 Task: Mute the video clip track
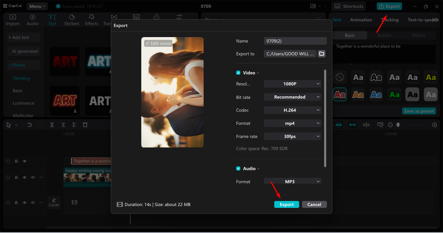pos(33,177)
